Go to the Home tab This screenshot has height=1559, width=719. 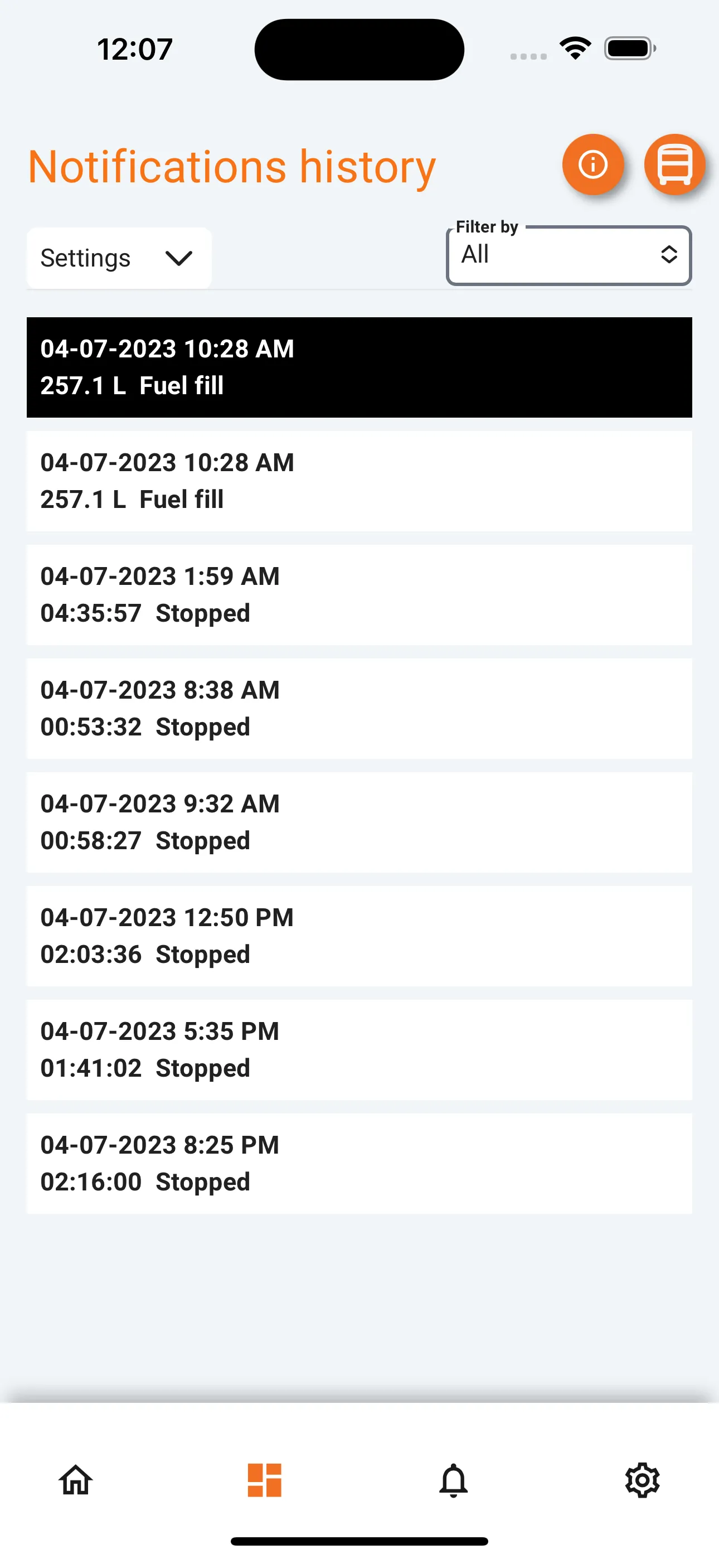(76, 1480)
